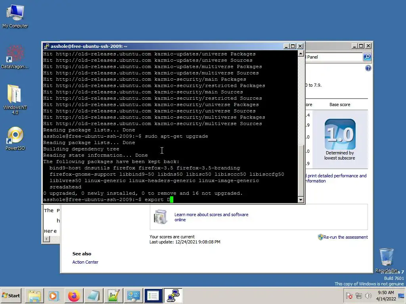Image resolution: width=406 pixels, height=304 pixels.
Task: Click the Action Center flag tray icon
Action: (x=349, y=296)
